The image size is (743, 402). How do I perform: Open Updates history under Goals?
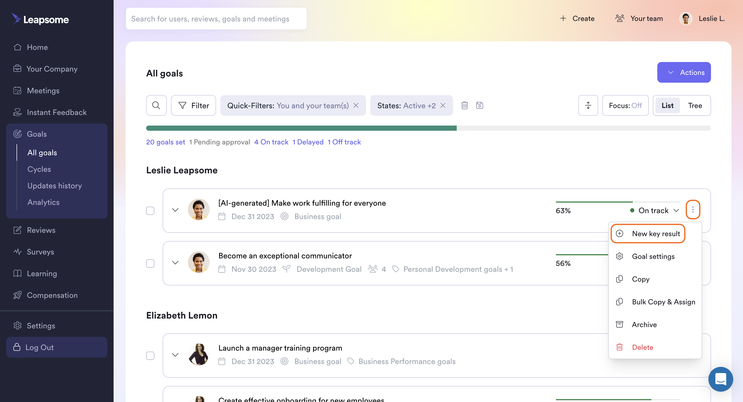click(54, 185)
